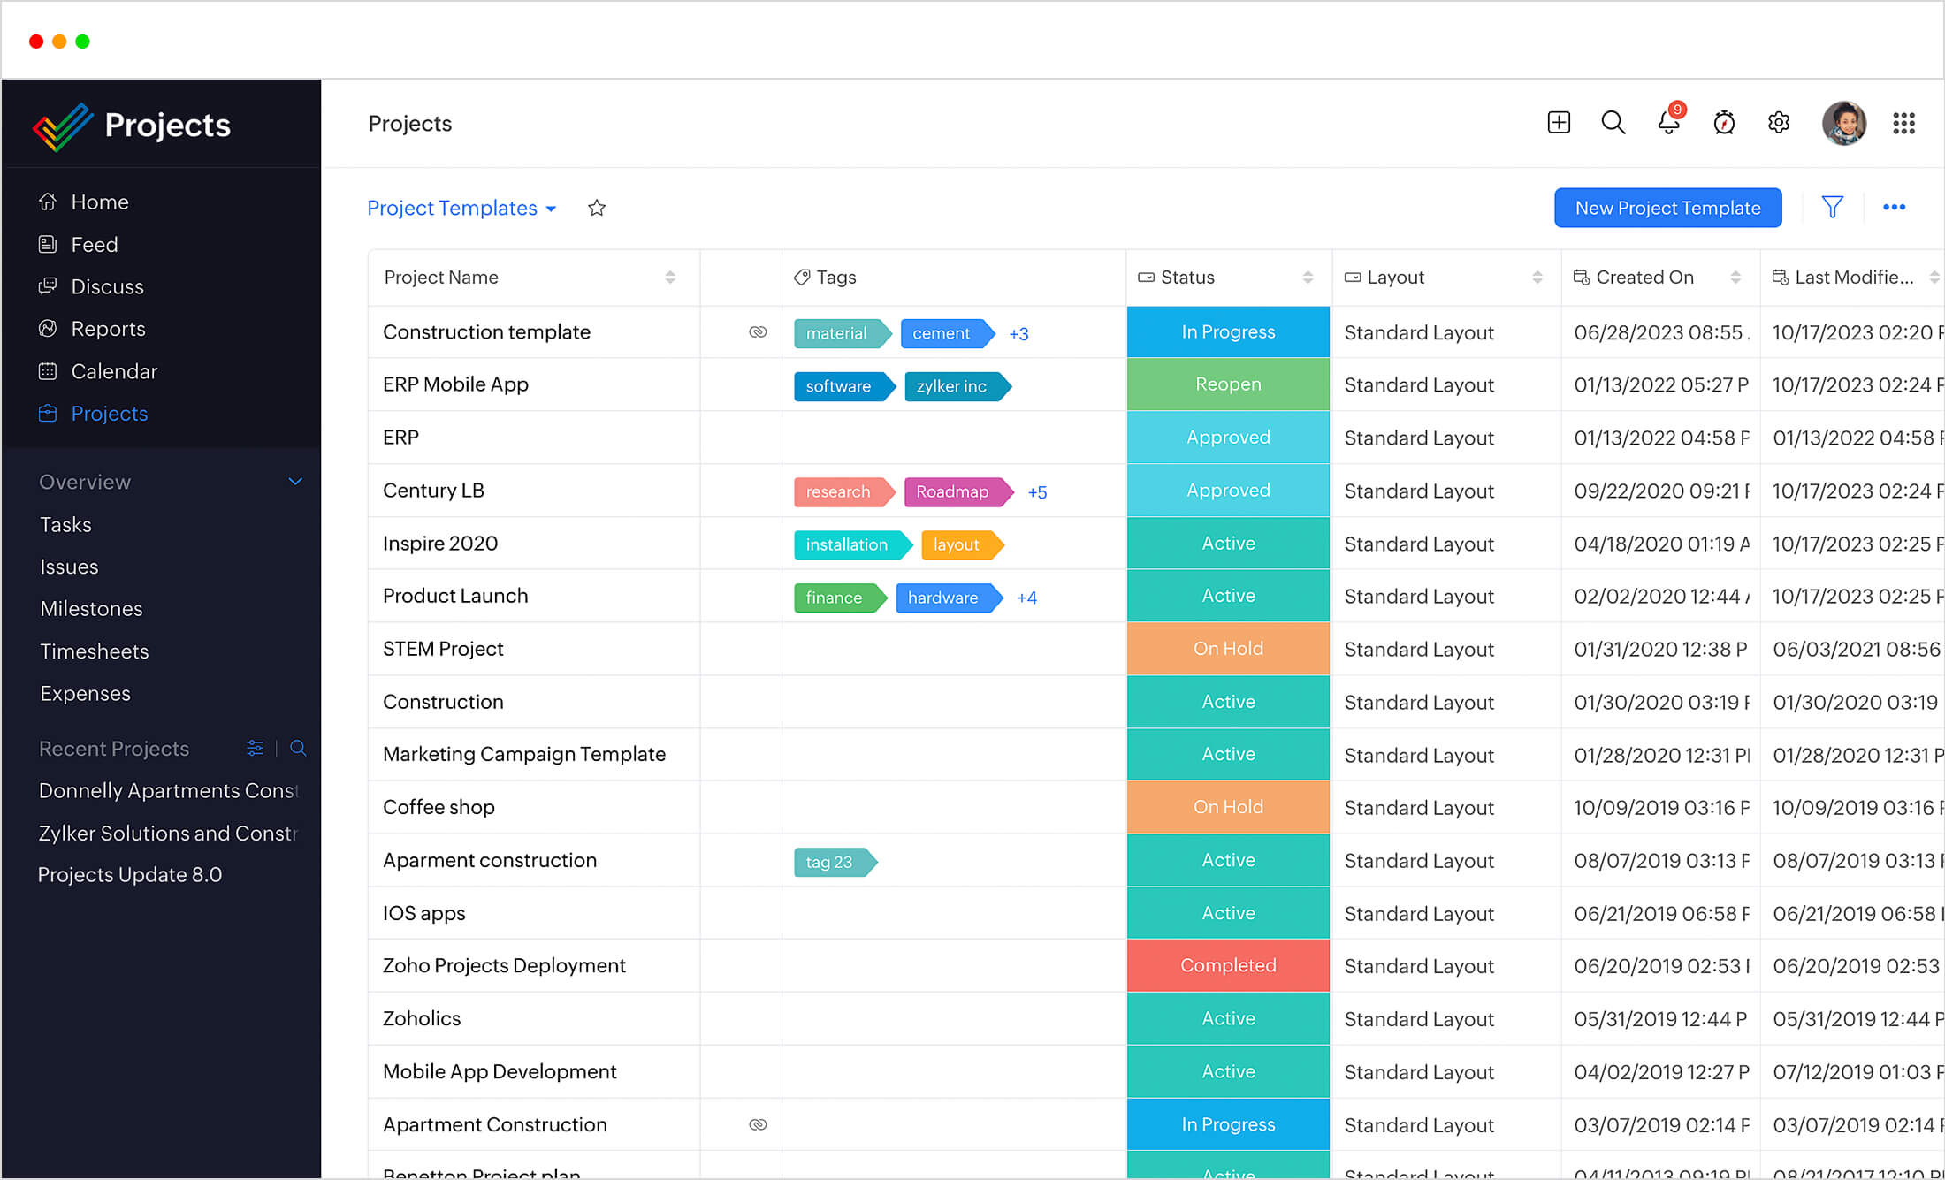Open notifications bell icon
Screen dimensions: 1945x1180
[x=1667, y=122]
